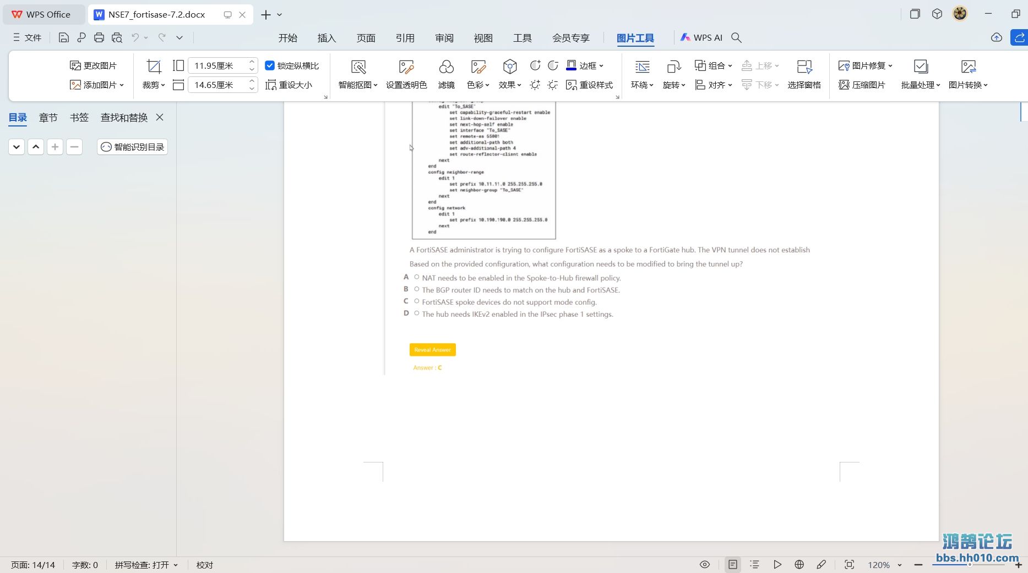Image resolution: width=1028 pixels, height=573 pixels.
Task: Click the share icon at top right
Action: click(1019, 37)
